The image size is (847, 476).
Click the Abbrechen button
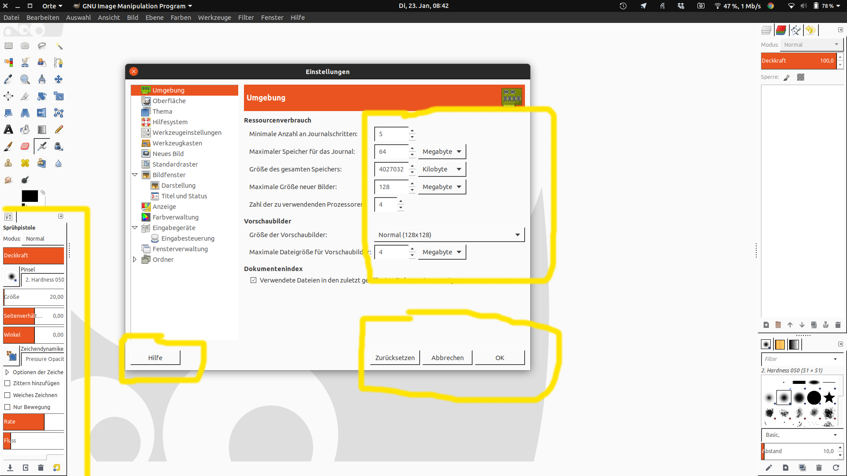click(447, 358)
